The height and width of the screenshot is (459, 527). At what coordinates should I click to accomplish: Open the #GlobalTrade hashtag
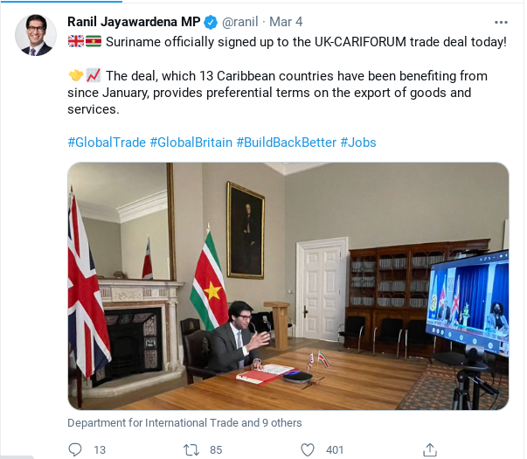[107, 143]
